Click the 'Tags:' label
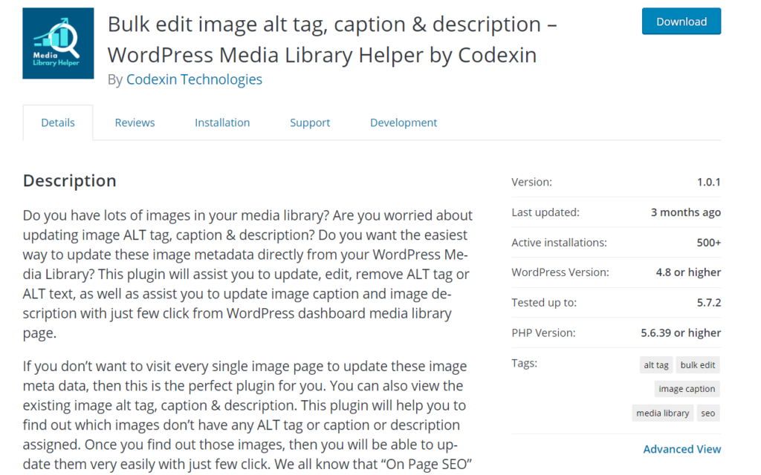 click(x=524, y=363)
